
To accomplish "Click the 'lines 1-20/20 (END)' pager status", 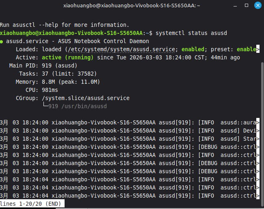I will [x=30, y=204].
